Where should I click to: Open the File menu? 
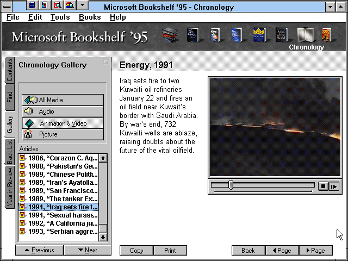click(x=13, y=17)
